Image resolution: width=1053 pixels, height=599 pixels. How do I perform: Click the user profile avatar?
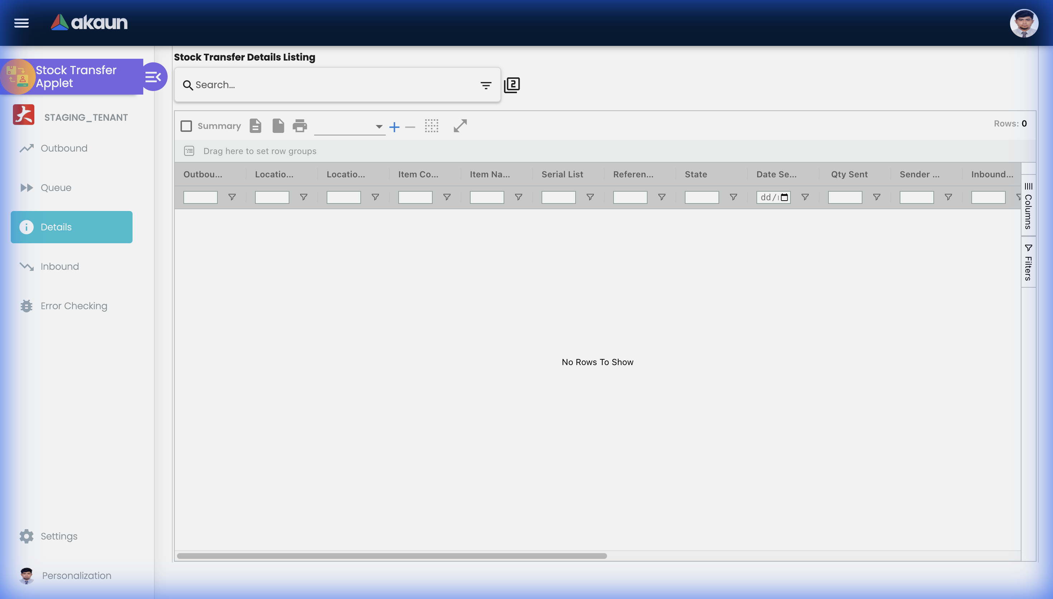pyautogui.click(x=1024, y=23)
